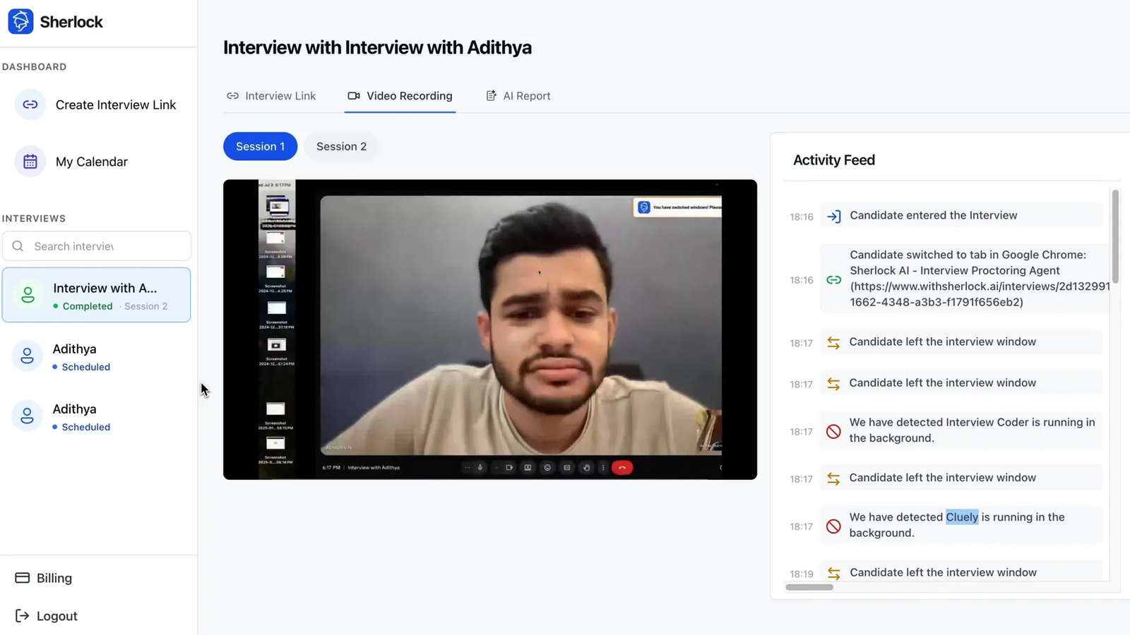Select the completed Interview with A... entry
The width and height of the screenshot is (1130, 635).
pyautogui.click(x=97, y=295)
